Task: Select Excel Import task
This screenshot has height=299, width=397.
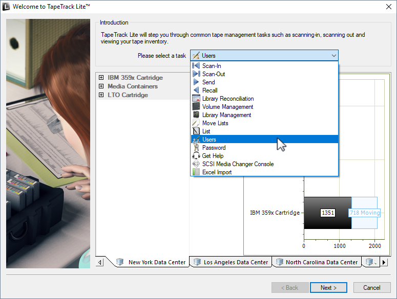Action: click(x=264, y=172)
